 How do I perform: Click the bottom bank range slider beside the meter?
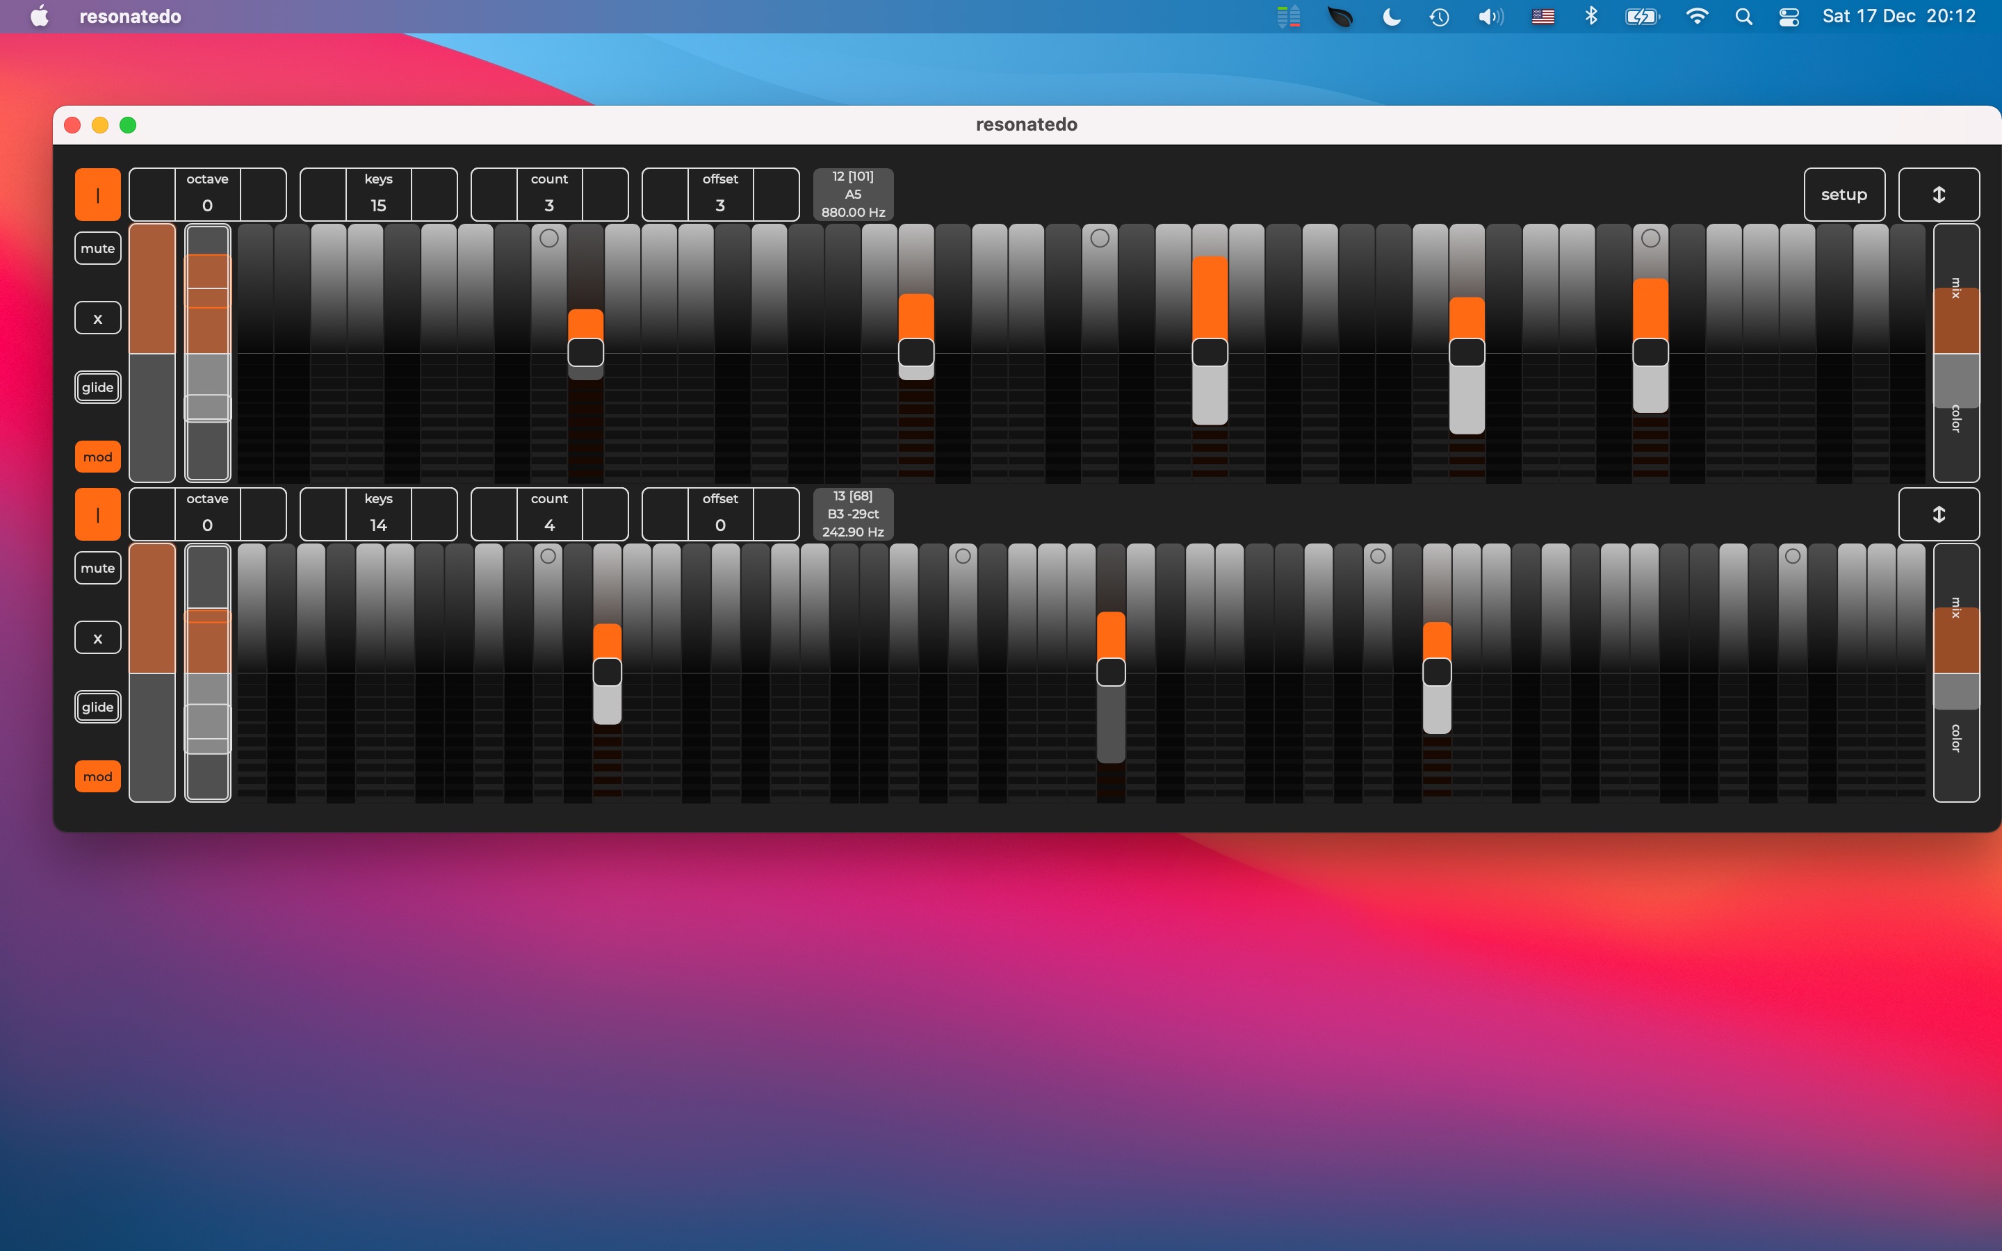[x=208, y=673]
